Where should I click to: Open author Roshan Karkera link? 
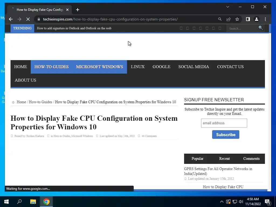tap(35, 136)
